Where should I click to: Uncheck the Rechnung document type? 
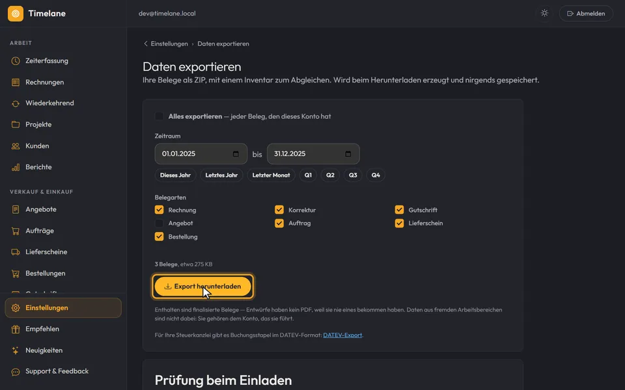coord(159,210)
